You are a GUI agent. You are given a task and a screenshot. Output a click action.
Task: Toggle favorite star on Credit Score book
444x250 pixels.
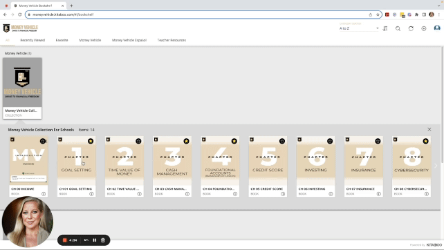tap(282, 141)
